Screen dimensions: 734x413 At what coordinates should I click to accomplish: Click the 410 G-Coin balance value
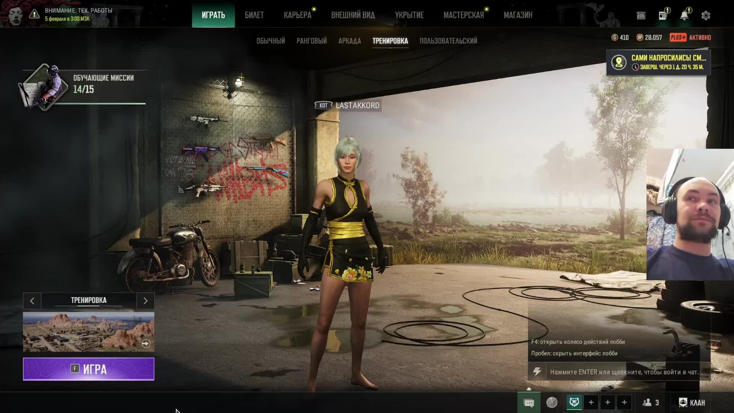pos(624,37)
